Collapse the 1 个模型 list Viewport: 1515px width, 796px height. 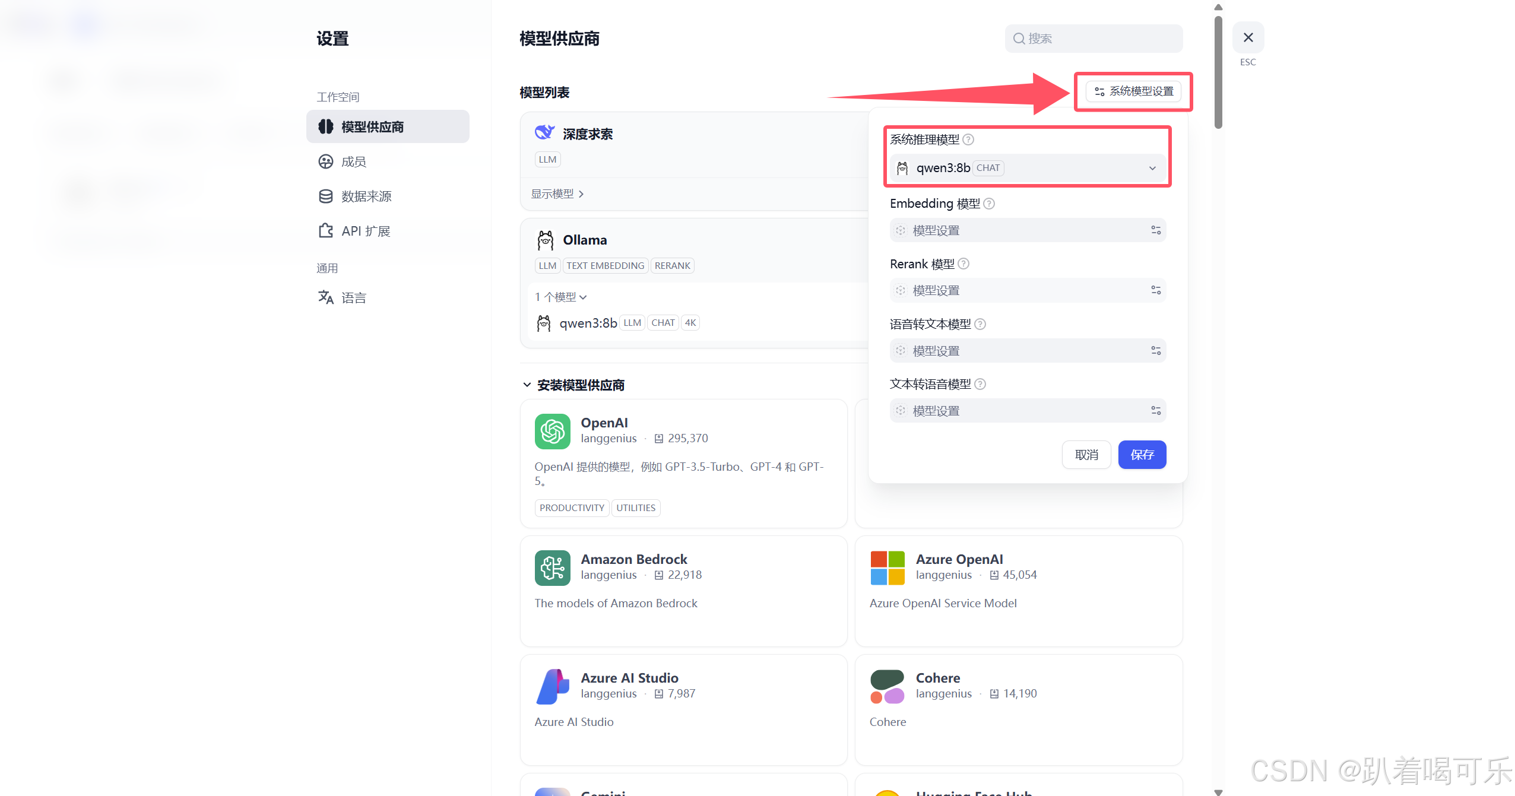point(560,297)
